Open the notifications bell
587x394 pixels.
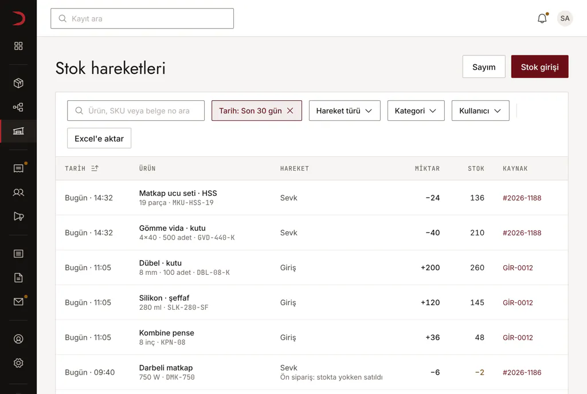(x=542, y=18)
